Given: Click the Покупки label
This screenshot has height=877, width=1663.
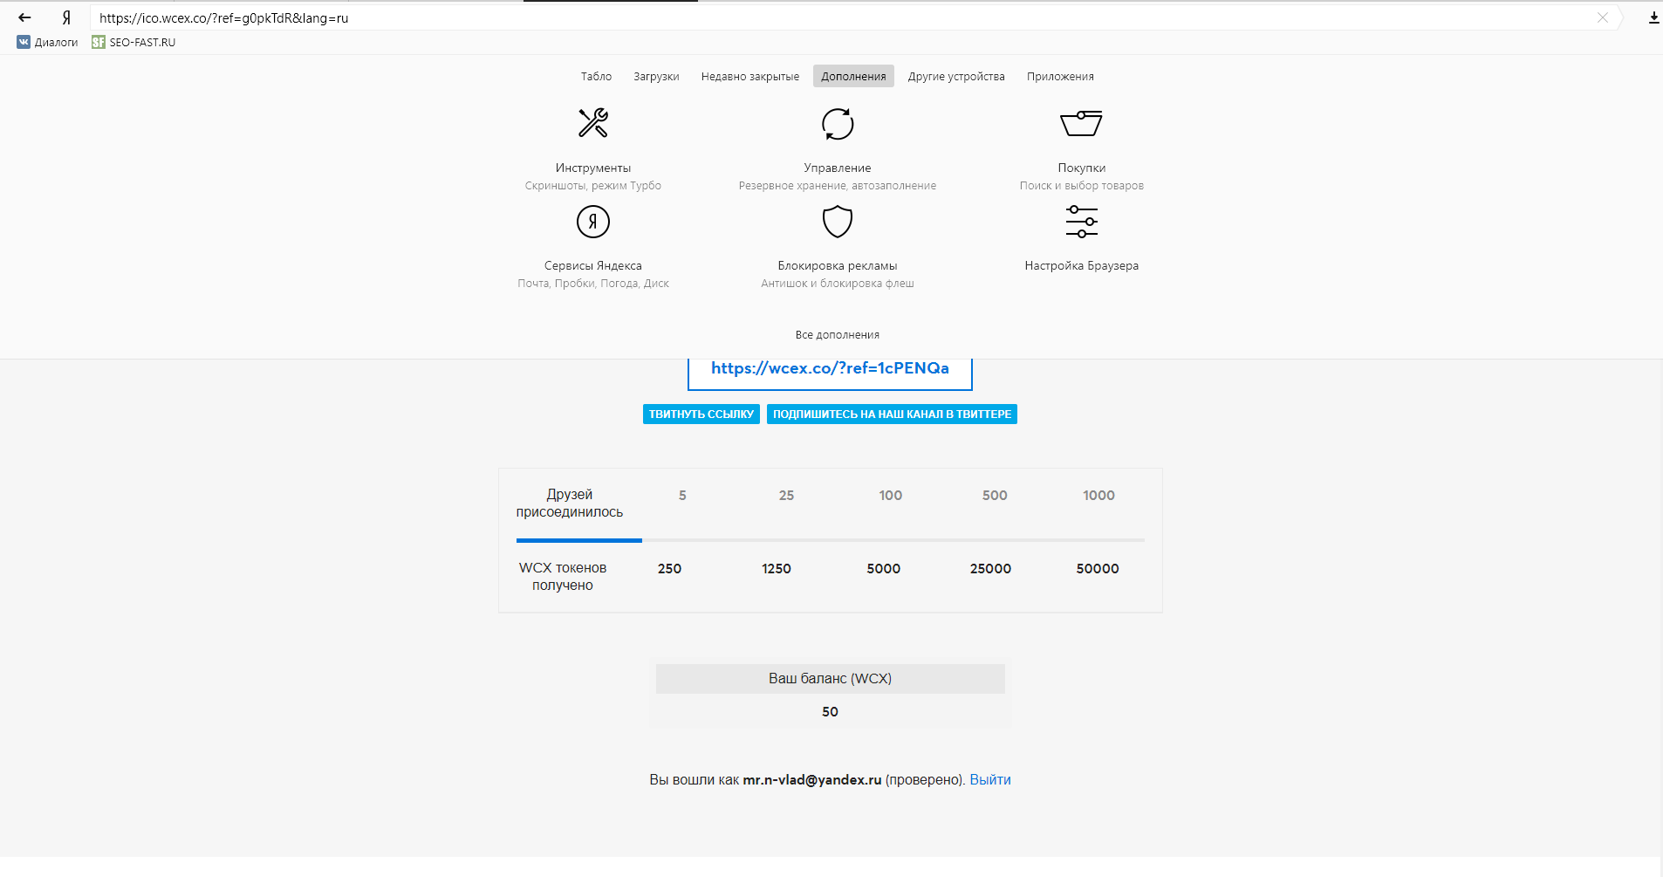Looking at the screenshot, I should 1082,168.
